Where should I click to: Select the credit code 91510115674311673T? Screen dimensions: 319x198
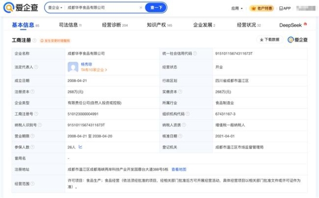tap(234, 53)
